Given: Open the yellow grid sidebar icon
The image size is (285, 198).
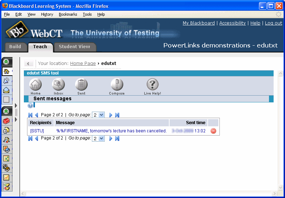Looking at the screenshot, I should pyautogui.click(x=6, y=159).
